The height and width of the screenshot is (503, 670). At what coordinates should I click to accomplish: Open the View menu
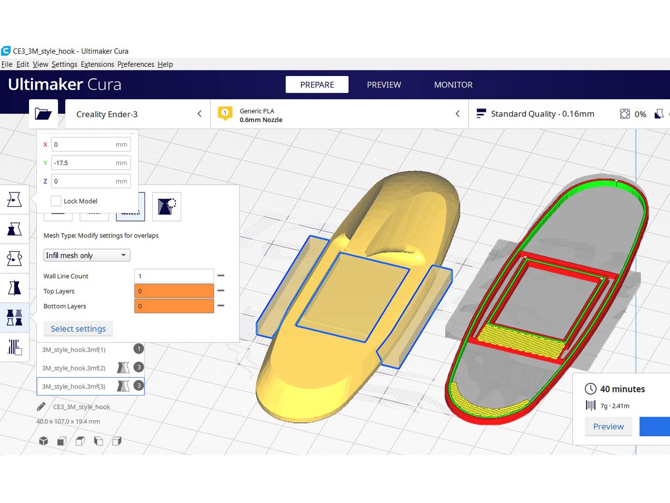(x=41, y=64)
